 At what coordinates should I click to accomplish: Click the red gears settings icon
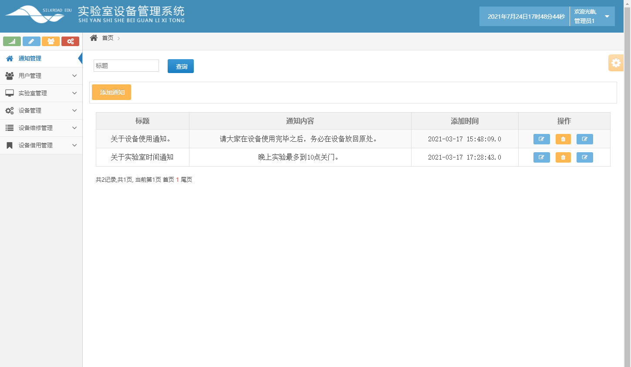[x=70, y=41]
